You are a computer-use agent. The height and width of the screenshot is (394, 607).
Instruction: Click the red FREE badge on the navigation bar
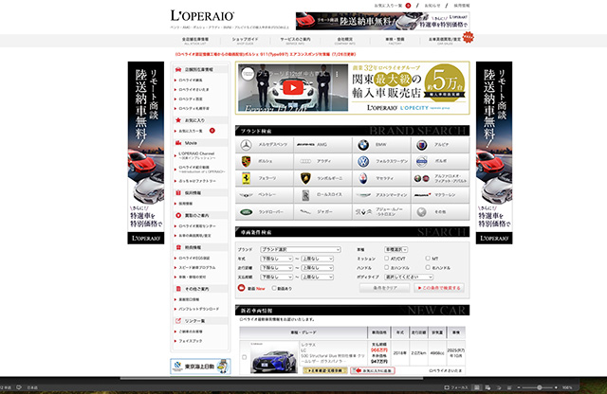click(468, 37)
